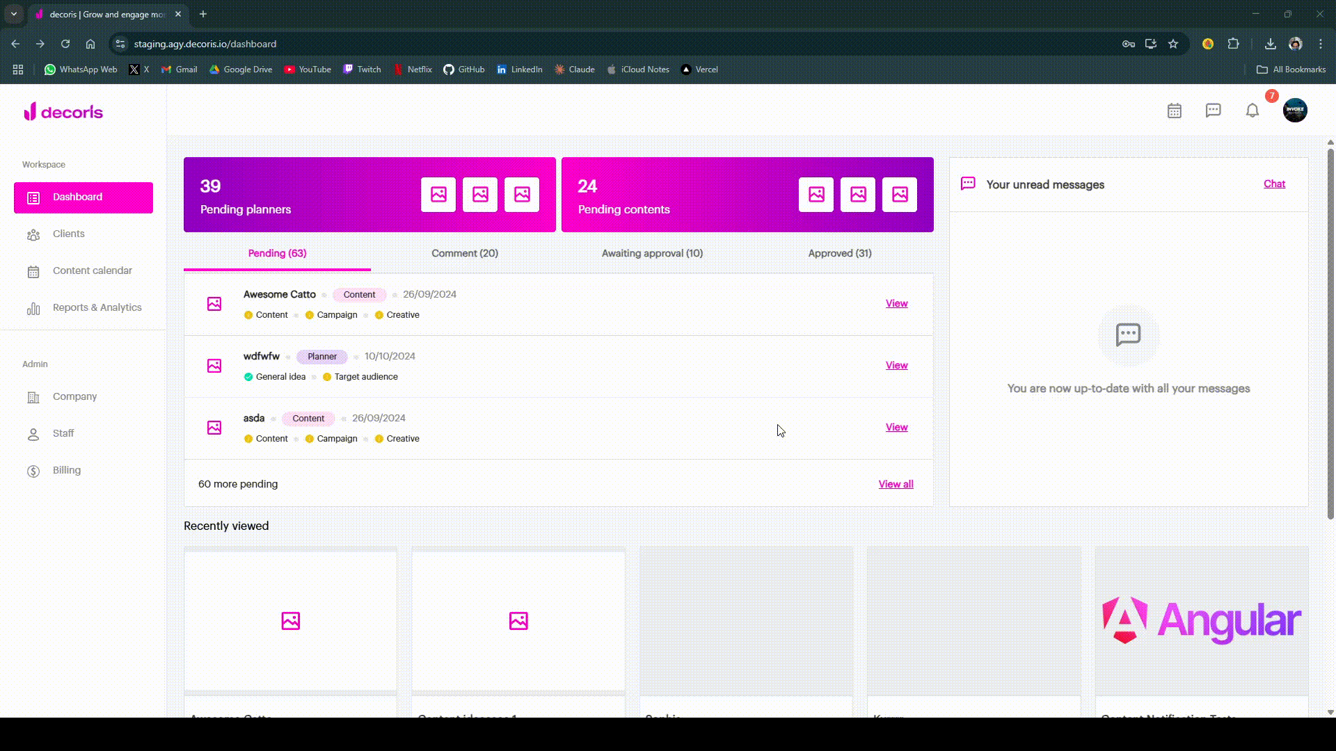Image resolution: width=1336 pixels, height=751 pixels.
Task: Open the Company admin page
Action: coord(83,397)
